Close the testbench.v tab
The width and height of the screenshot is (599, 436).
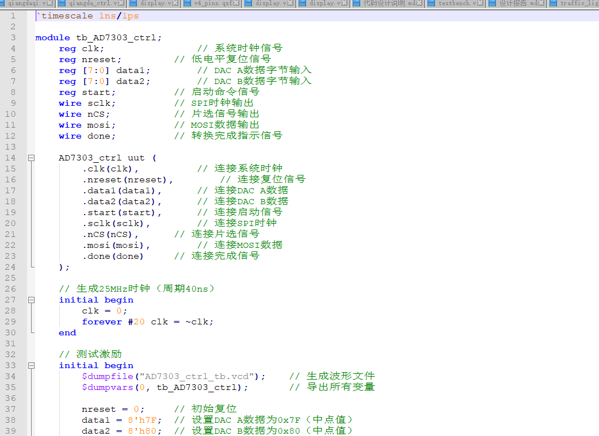point(480,3)
